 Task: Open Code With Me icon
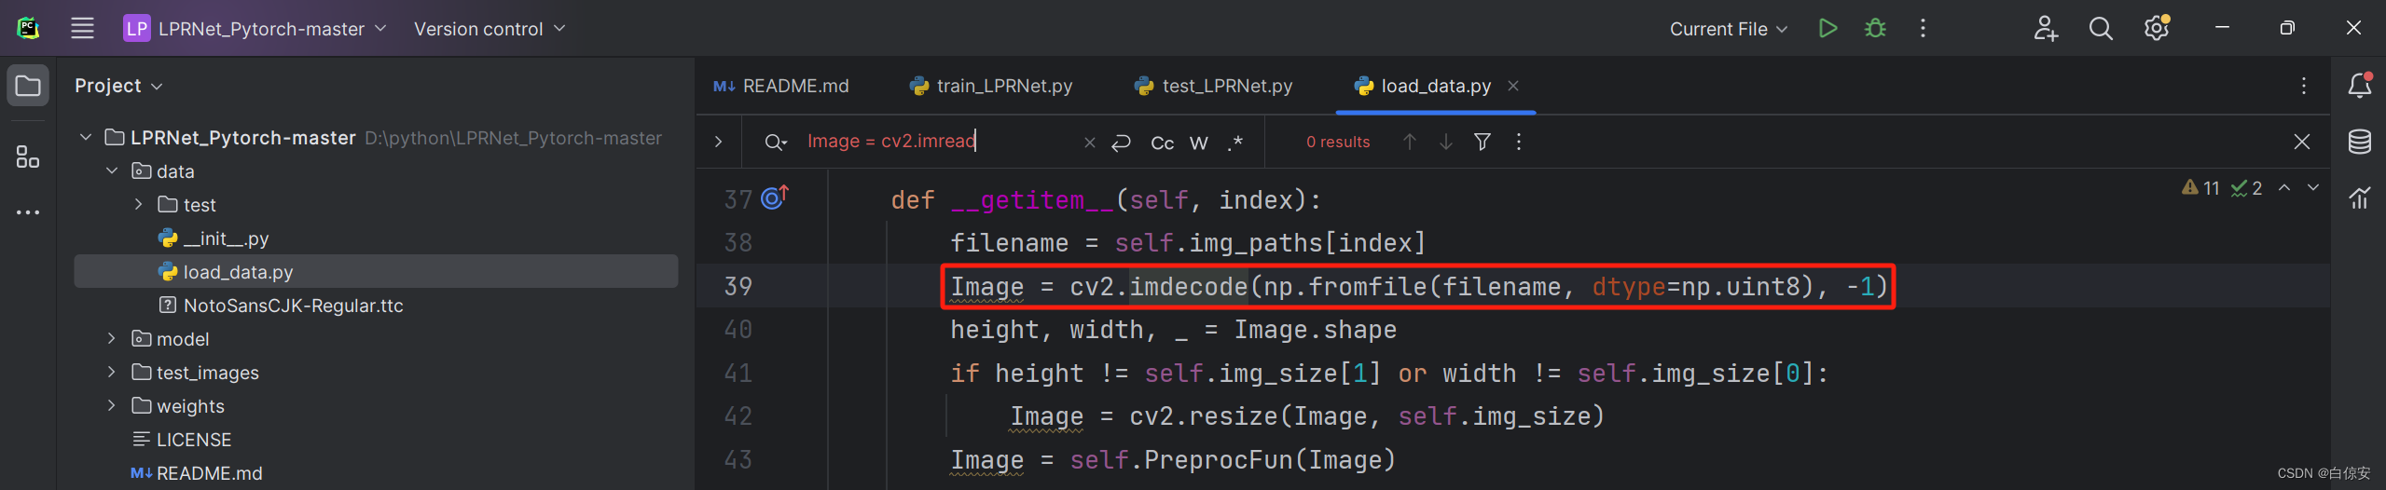click(2046, 28)
